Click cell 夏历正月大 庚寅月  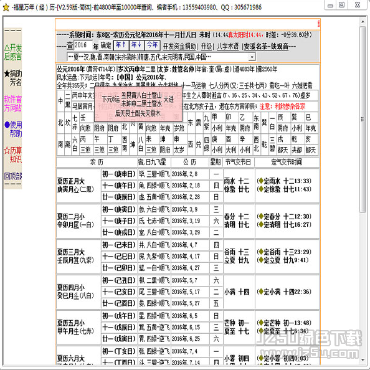[x=78, y=186]
